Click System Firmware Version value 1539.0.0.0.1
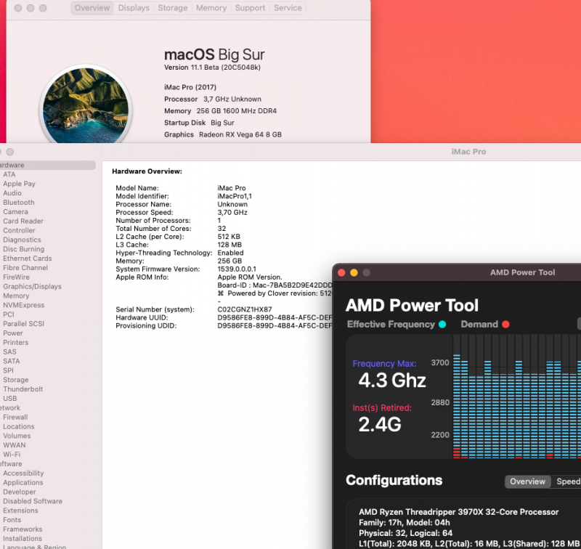The height and width of the screenshot is (549, 581). tap(237, 269)
